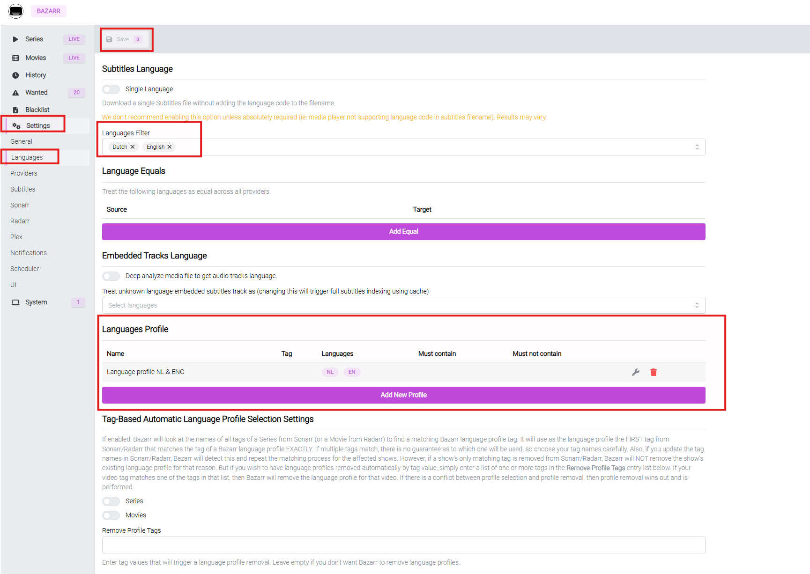The height and width of the screenshot is (574, 810).
Task: Go to Sonarr settings
Action: 20,205
